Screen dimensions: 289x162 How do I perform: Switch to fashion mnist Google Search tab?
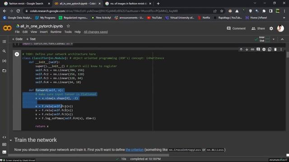[26, 4]
